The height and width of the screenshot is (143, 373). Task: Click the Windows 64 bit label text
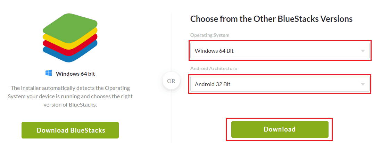click(75, 74)
